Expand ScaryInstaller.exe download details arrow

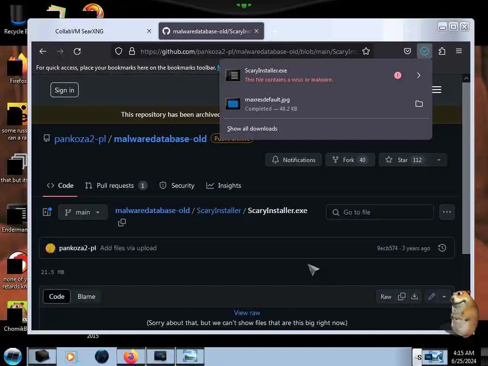coord(418,75)
